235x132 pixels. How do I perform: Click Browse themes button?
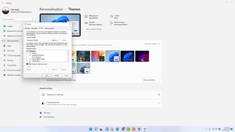click(149, 80)
